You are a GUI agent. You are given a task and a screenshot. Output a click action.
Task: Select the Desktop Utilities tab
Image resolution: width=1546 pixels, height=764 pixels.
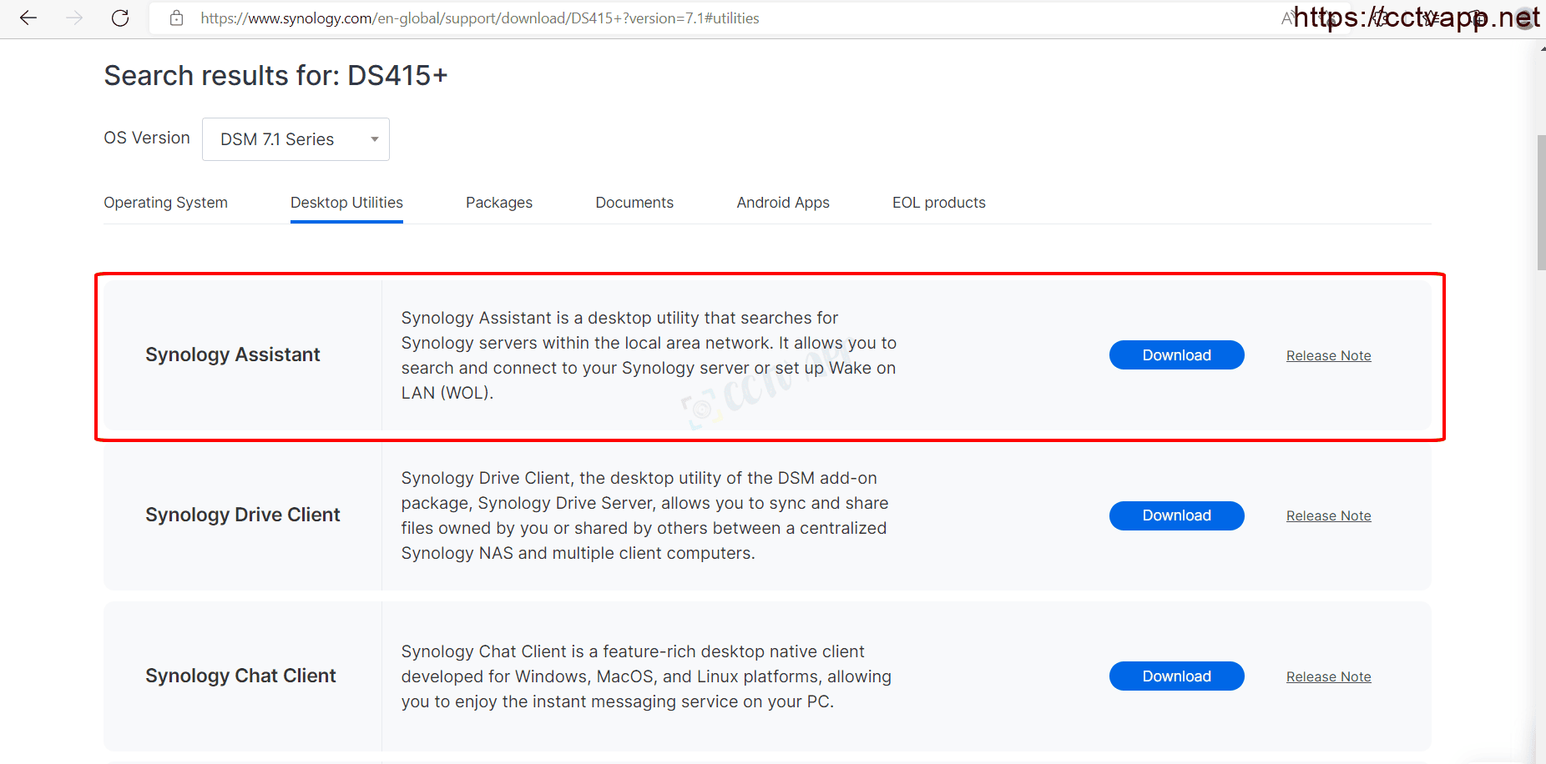point(346,203)
